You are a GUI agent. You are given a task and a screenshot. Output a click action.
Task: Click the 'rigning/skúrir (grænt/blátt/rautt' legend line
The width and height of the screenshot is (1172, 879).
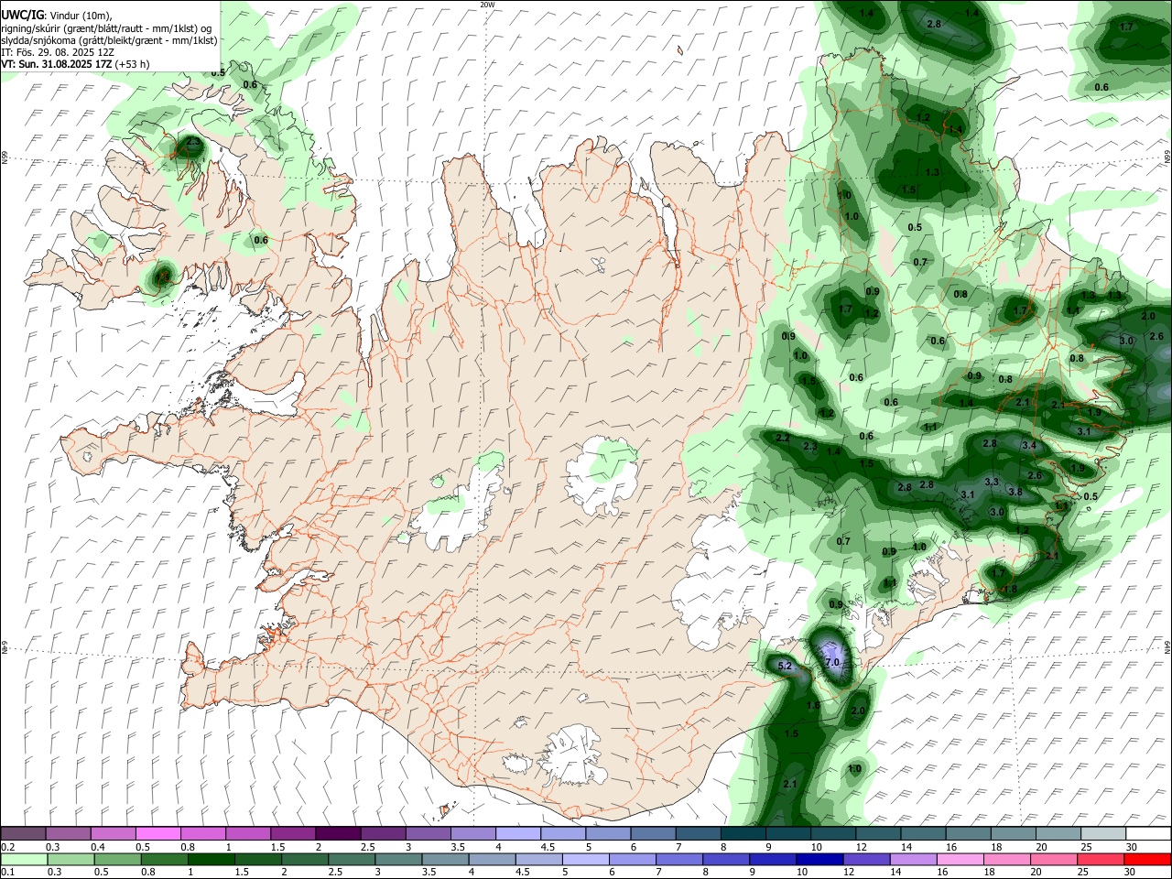(105, 28)
